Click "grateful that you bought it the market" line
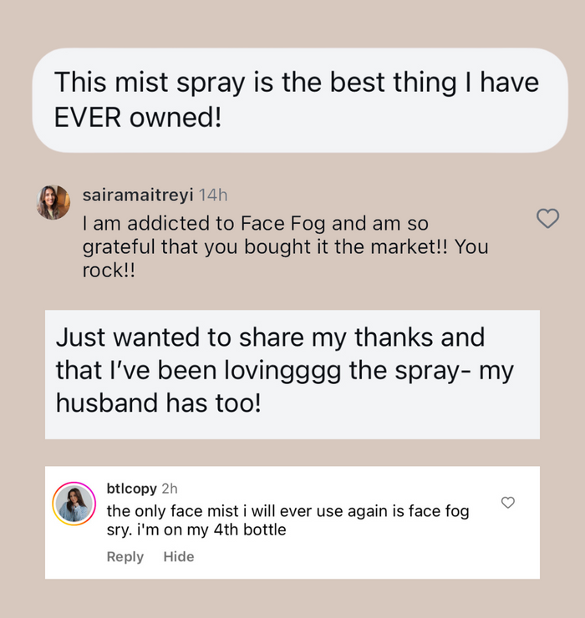 pos(284,248)
